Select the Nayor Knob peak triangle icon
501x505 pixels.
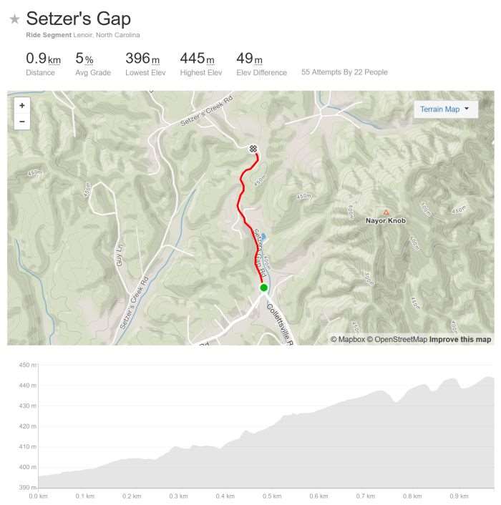386,212
